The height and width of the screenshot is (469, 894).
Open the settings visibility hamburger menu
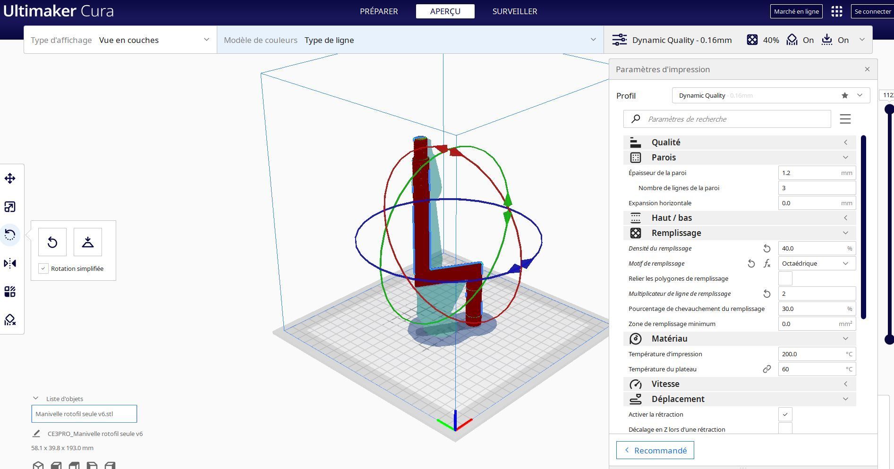coord(845,119)
